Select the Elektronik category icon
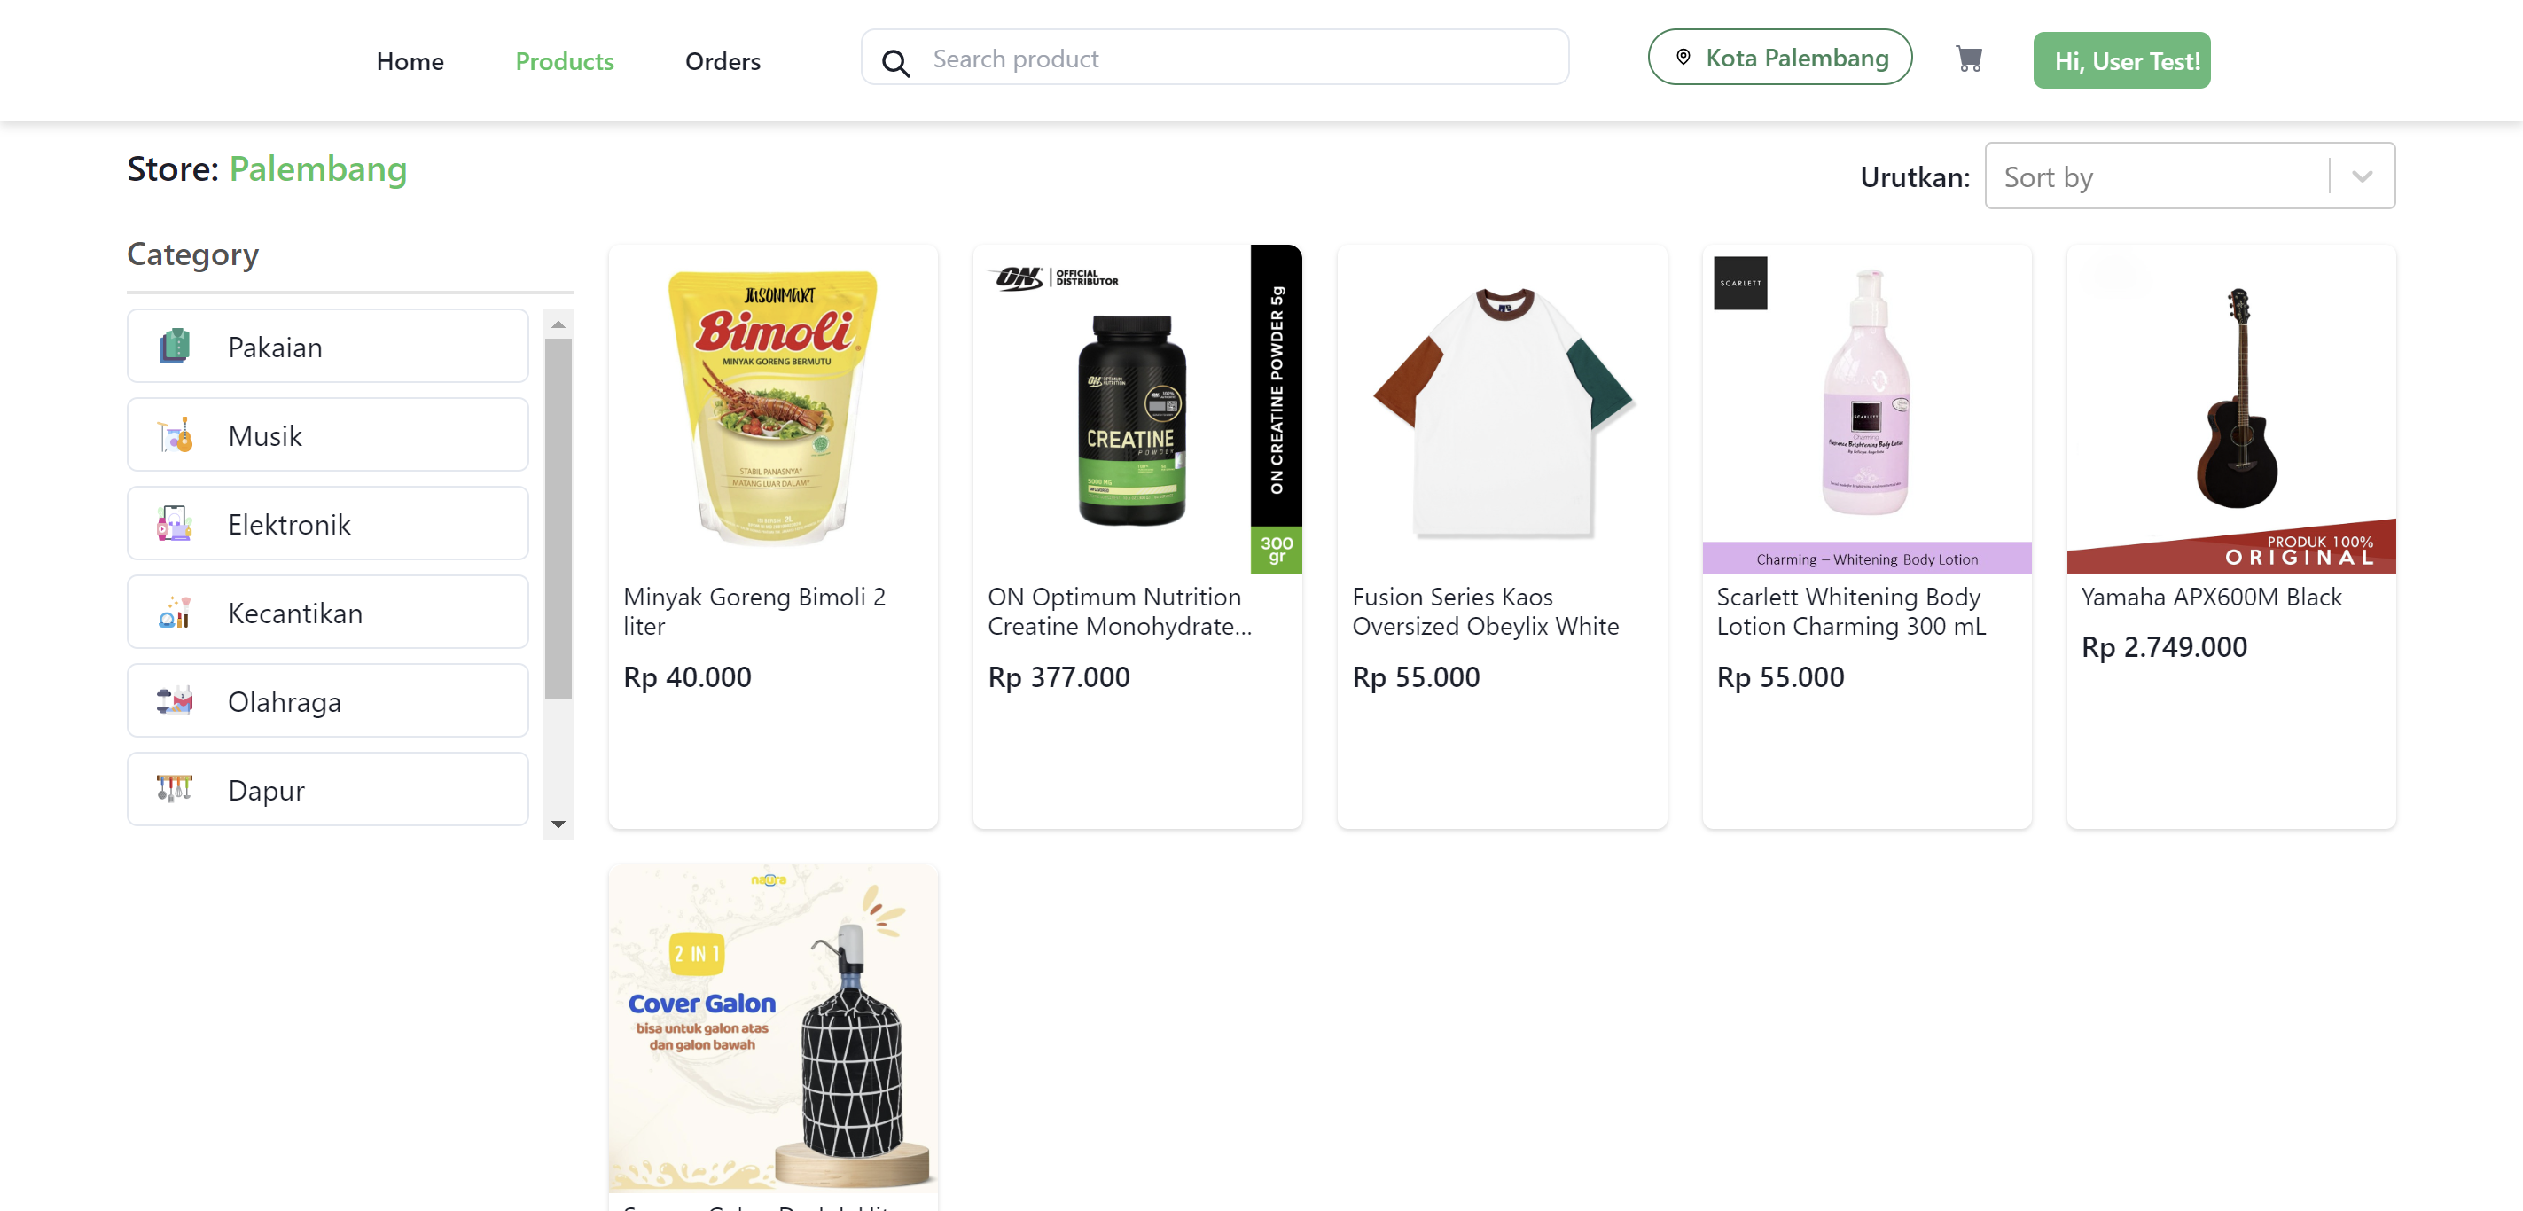Image resolution: width=2523 pixels, height=1211 pixels. tap(175, 523)
